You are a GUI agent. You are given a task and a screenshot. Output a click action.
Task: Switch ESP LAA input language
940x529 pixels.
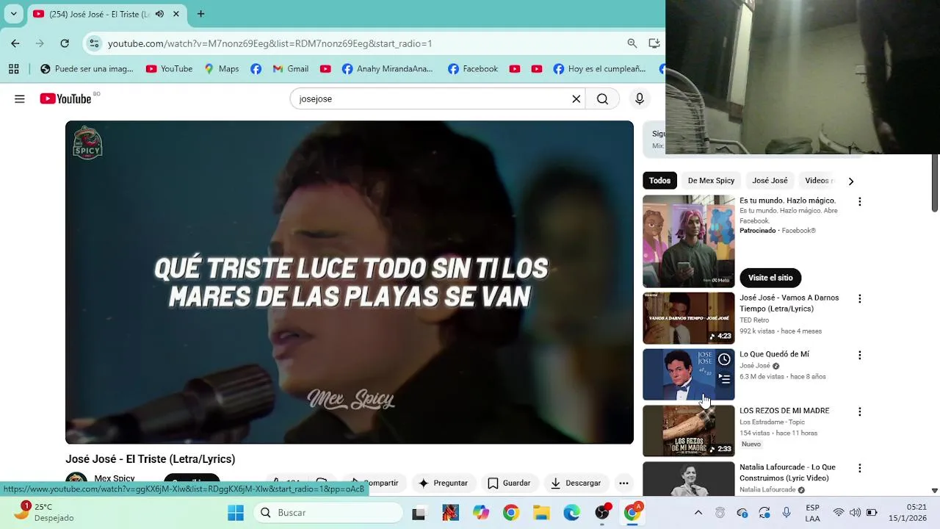(812, 513)
